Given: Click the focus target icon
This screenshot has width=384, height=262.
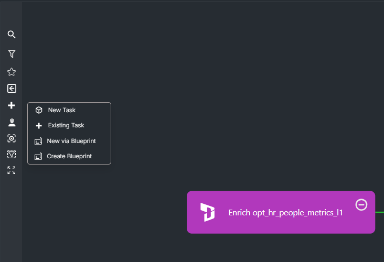Looking at the screenshot, I should point(12,138).
